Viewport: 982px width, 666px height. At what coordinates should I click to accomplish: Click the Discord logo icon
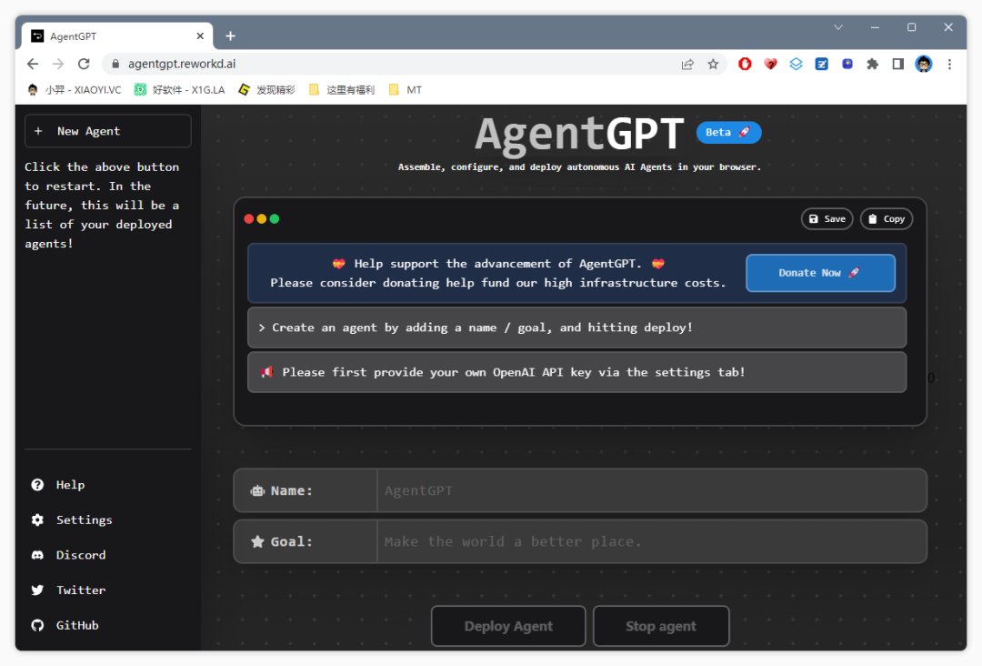pyautogui.click(x=37, y=555)
